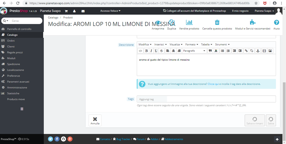Image resolution: width=286 pixels, height=144 pixels.
Task: Open Amministrazione in sidebar
Action: [22, 87]
